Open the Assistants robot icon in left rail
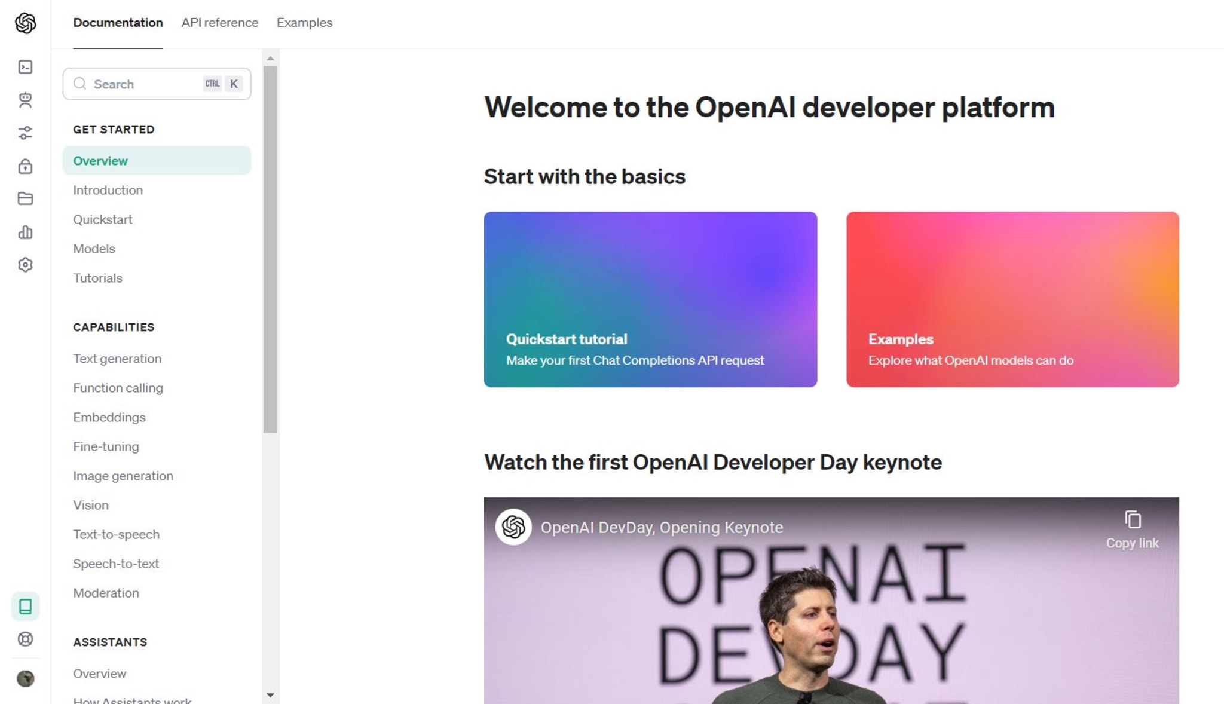 pos(25,100)
